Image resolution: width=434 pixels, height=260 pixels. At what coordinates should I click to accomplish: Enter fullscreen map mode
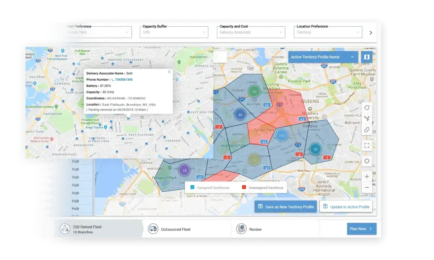[367, 146]
